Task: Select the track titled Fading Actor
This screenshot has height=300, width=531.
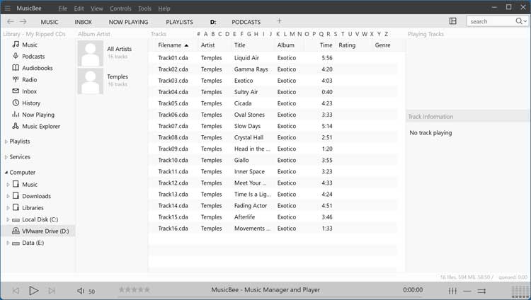Action: 250,205
